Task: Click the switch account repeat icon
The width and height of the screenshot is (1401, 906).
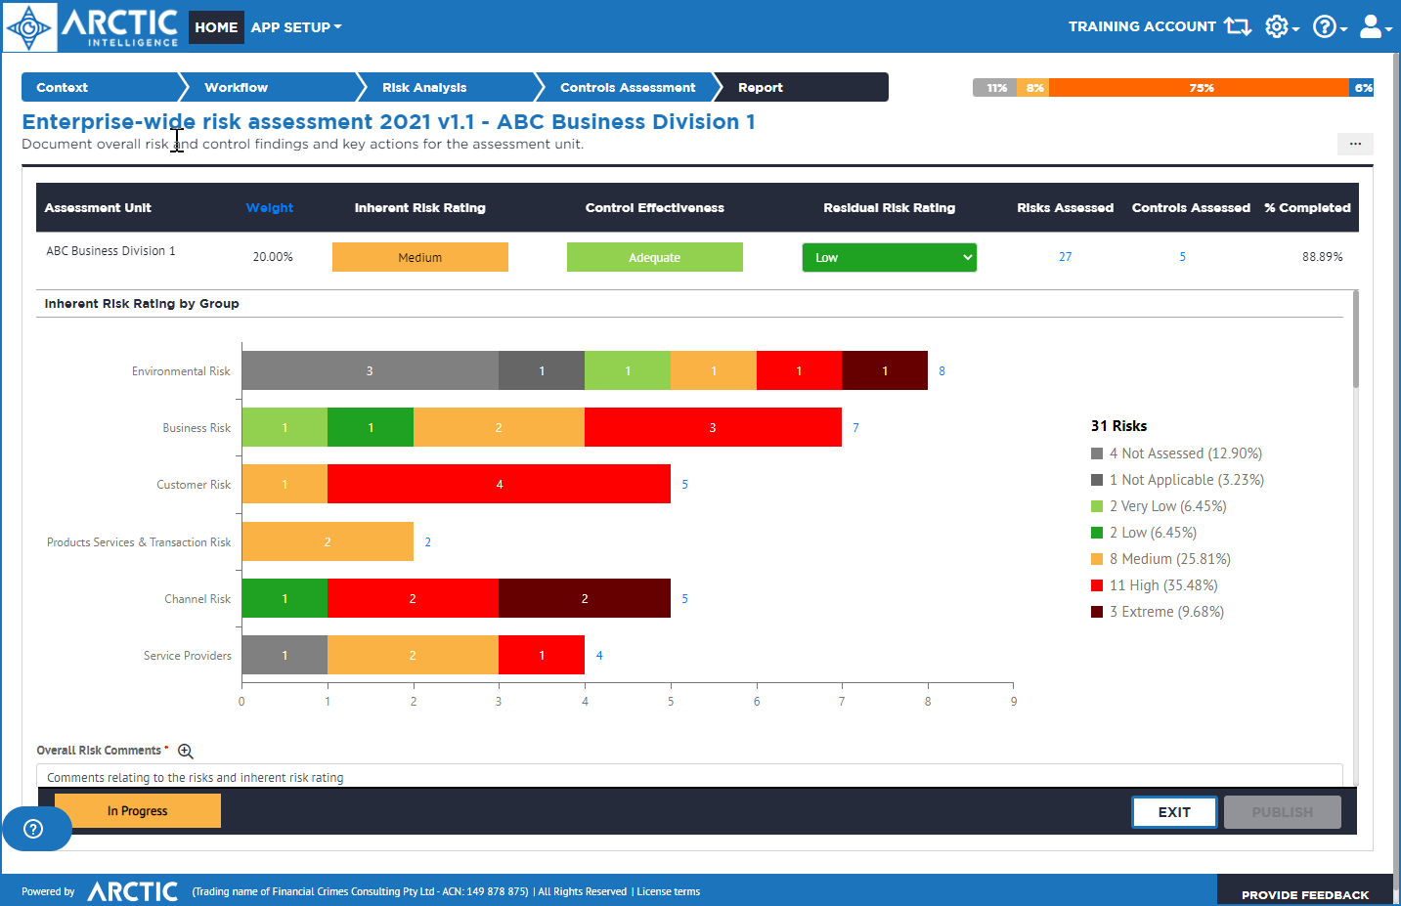Action: point(1237,26)
